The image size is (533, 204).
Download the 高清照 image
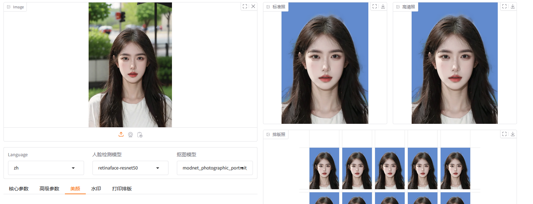tap(513, 6)
